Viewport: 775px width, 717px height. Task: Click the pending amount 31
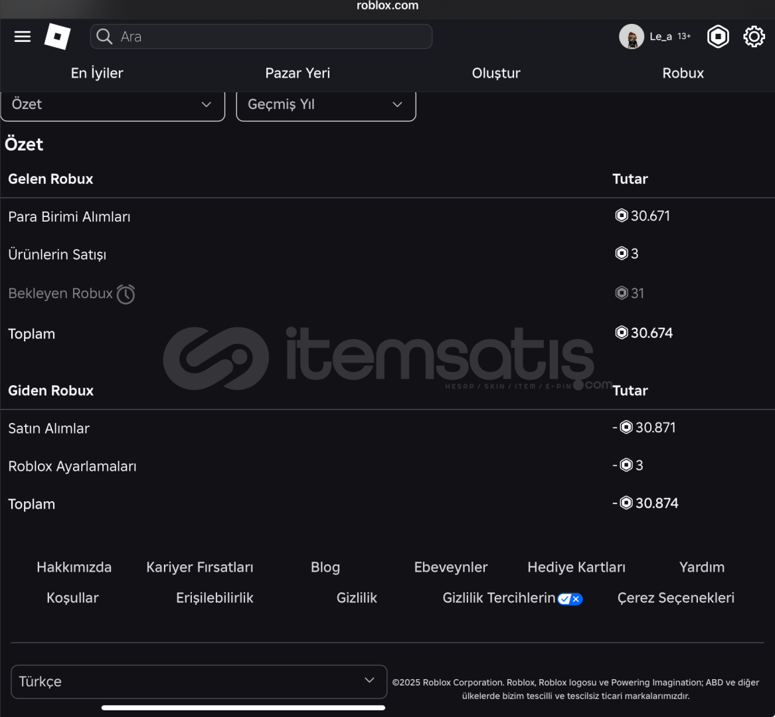[637, 293]
